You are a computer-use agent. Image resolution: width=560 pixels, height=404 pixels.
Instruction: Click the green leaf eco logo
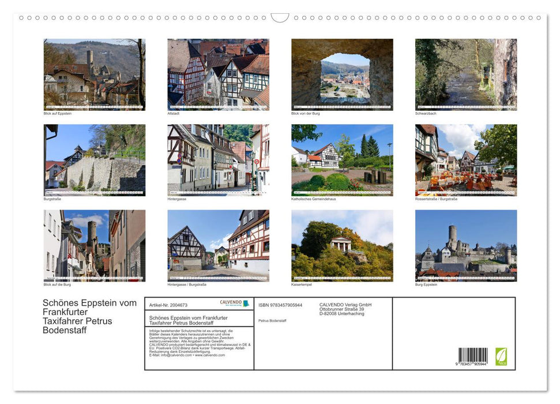point(501,356)
